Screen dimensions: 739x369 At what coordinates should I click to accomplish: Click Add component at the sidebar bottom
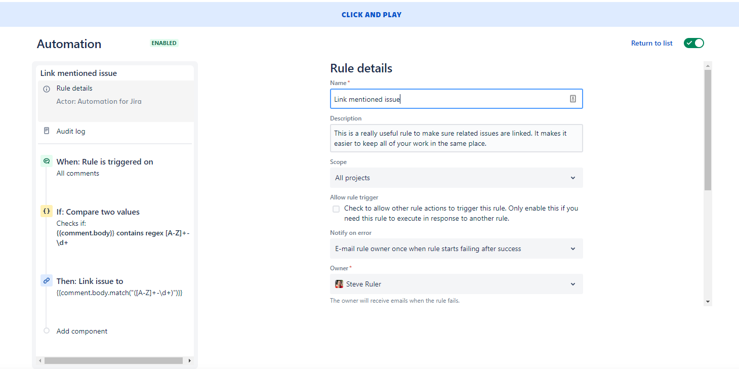(81, 331)
